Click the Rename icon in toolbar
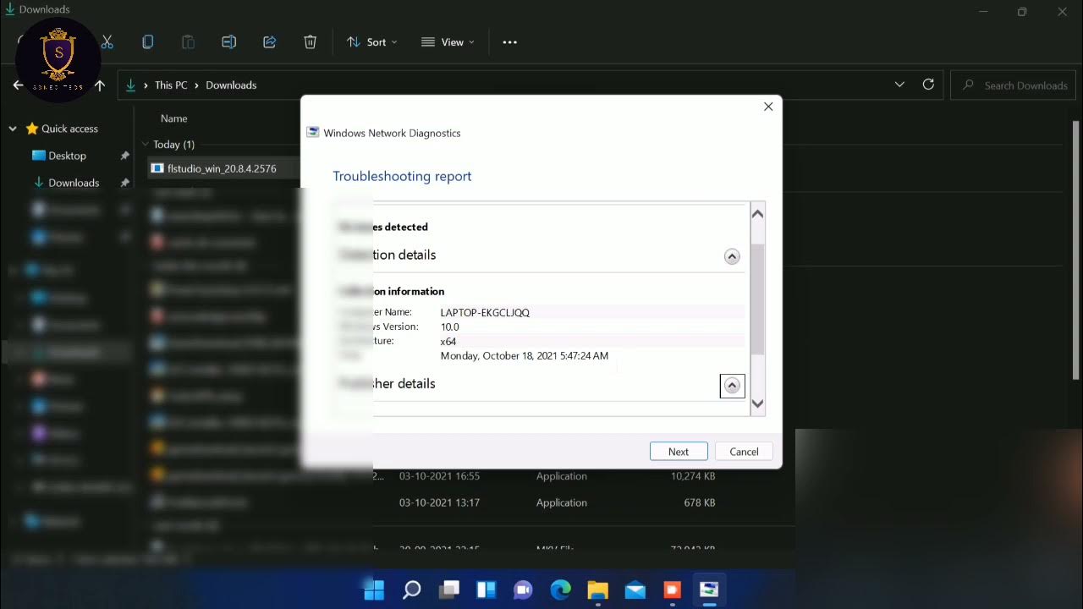The width and height of the screenshot is (1083, 609). [x=228, y=41]
